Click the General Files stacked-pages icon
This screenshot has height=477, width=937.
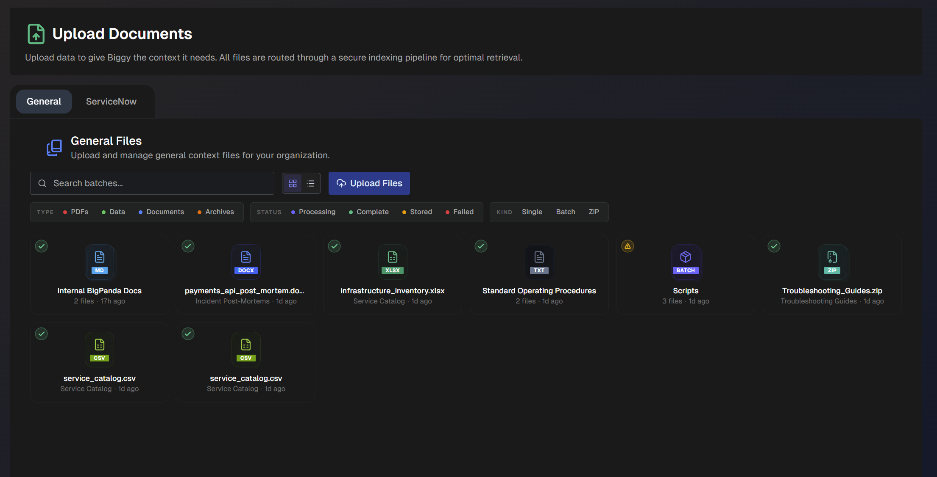[x=54, y=148]
